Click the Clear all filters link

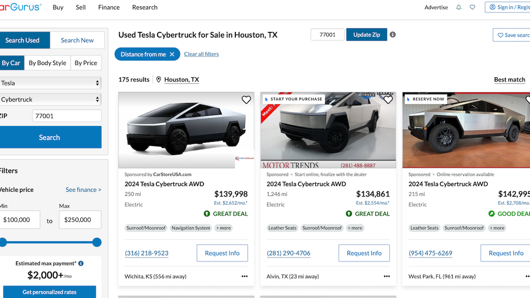point(201,54)
